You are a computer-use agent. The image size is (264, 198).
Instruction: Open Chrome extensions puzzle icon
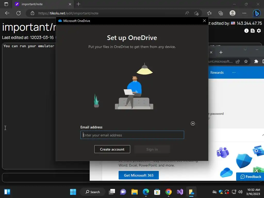click(x=256, y=61)
